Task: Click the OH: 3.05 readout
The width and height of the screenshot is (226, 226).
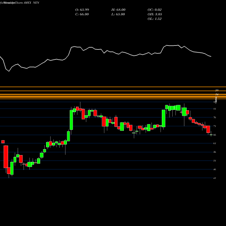Action: (x=155, y=14)
